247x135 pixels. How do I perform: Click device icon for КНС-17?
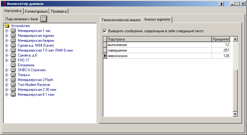coord(13,60)
